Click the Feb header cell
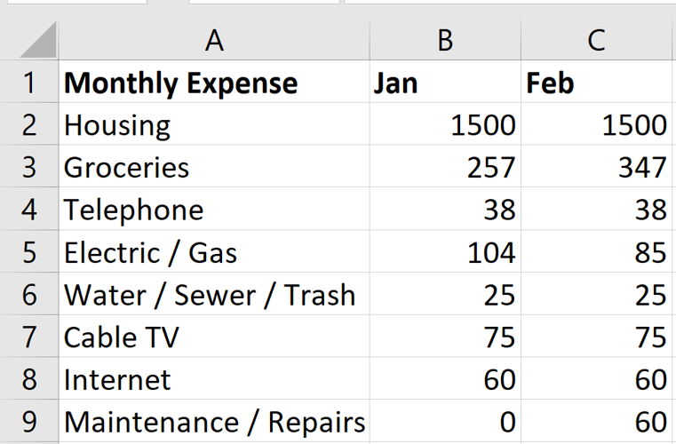This screenshot has height=444, width=676. pyautogui.click(x=597, y=83)
